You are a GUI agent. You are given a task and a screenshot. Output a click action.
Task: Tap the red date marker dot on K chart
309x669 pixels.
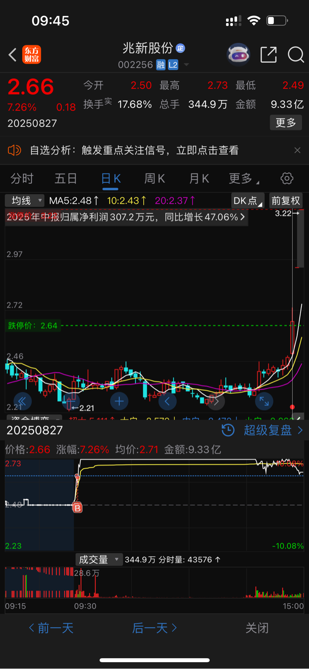[x=293, y=407]
